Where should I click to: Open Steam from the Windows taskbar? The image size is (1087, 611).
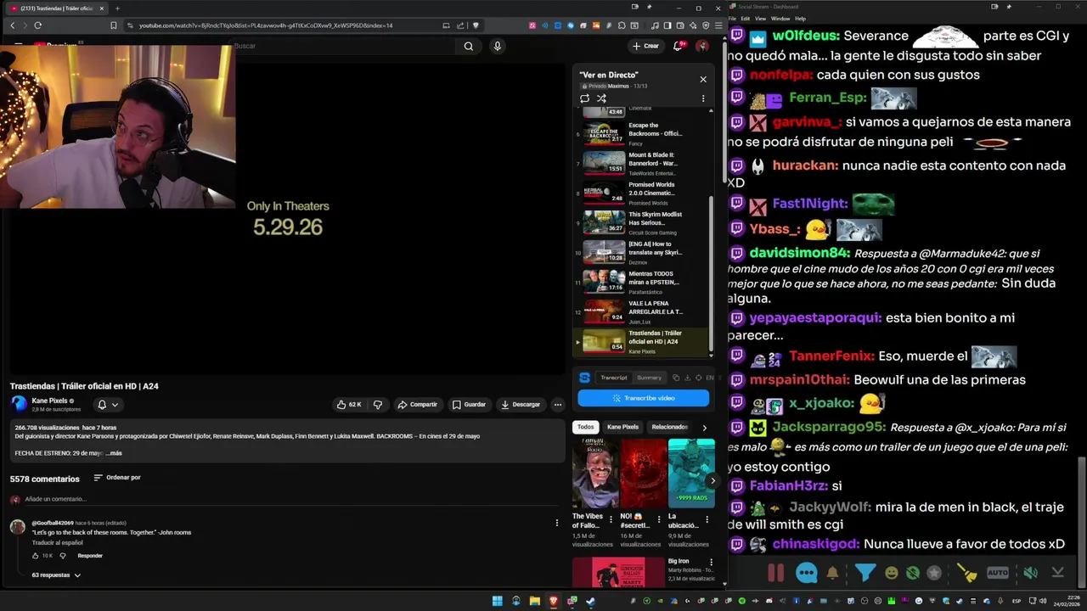click(x=591, y=602)
